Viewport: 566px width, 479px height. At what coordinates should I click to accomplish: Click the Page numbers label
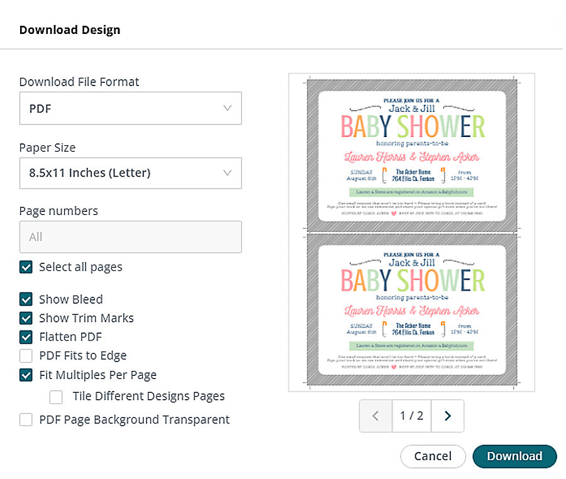click(58, 211)
